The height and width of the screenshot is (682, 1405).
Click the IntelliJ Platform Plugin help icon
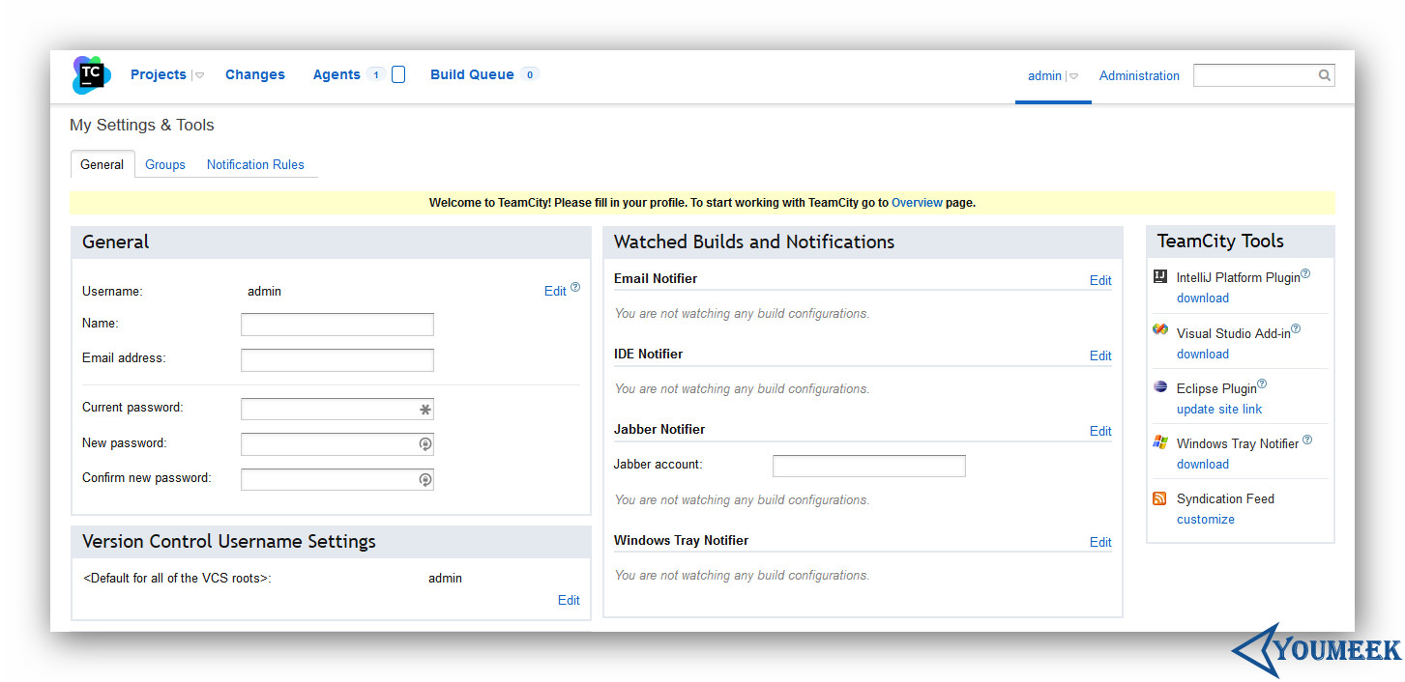[x=1305, y=273]
